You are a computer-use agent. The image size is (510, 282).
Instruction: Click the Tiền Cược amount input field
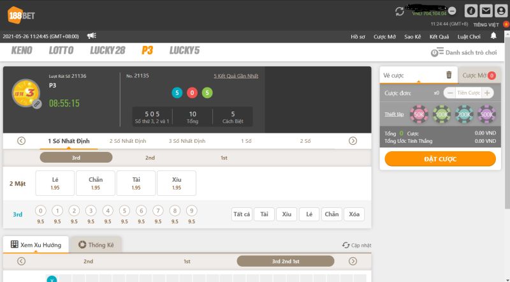point(469,93)
